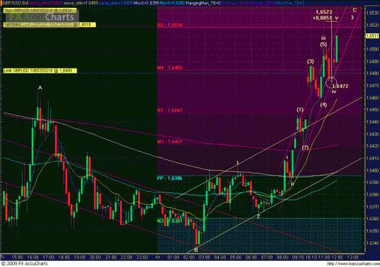The width and height of the screenshot is (380, 267).
Task: Select the wave label (4)
Action: [323, 105]
